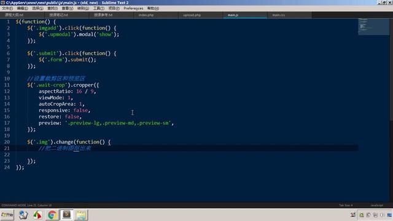Click the '.preview-lg,.preview-md,.preview-sm' string

(x=118, y=123)
